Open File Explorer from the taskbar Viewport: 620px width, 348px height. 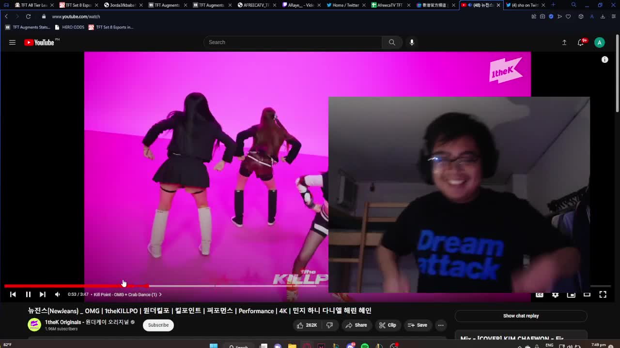click(x=292, y=346)
